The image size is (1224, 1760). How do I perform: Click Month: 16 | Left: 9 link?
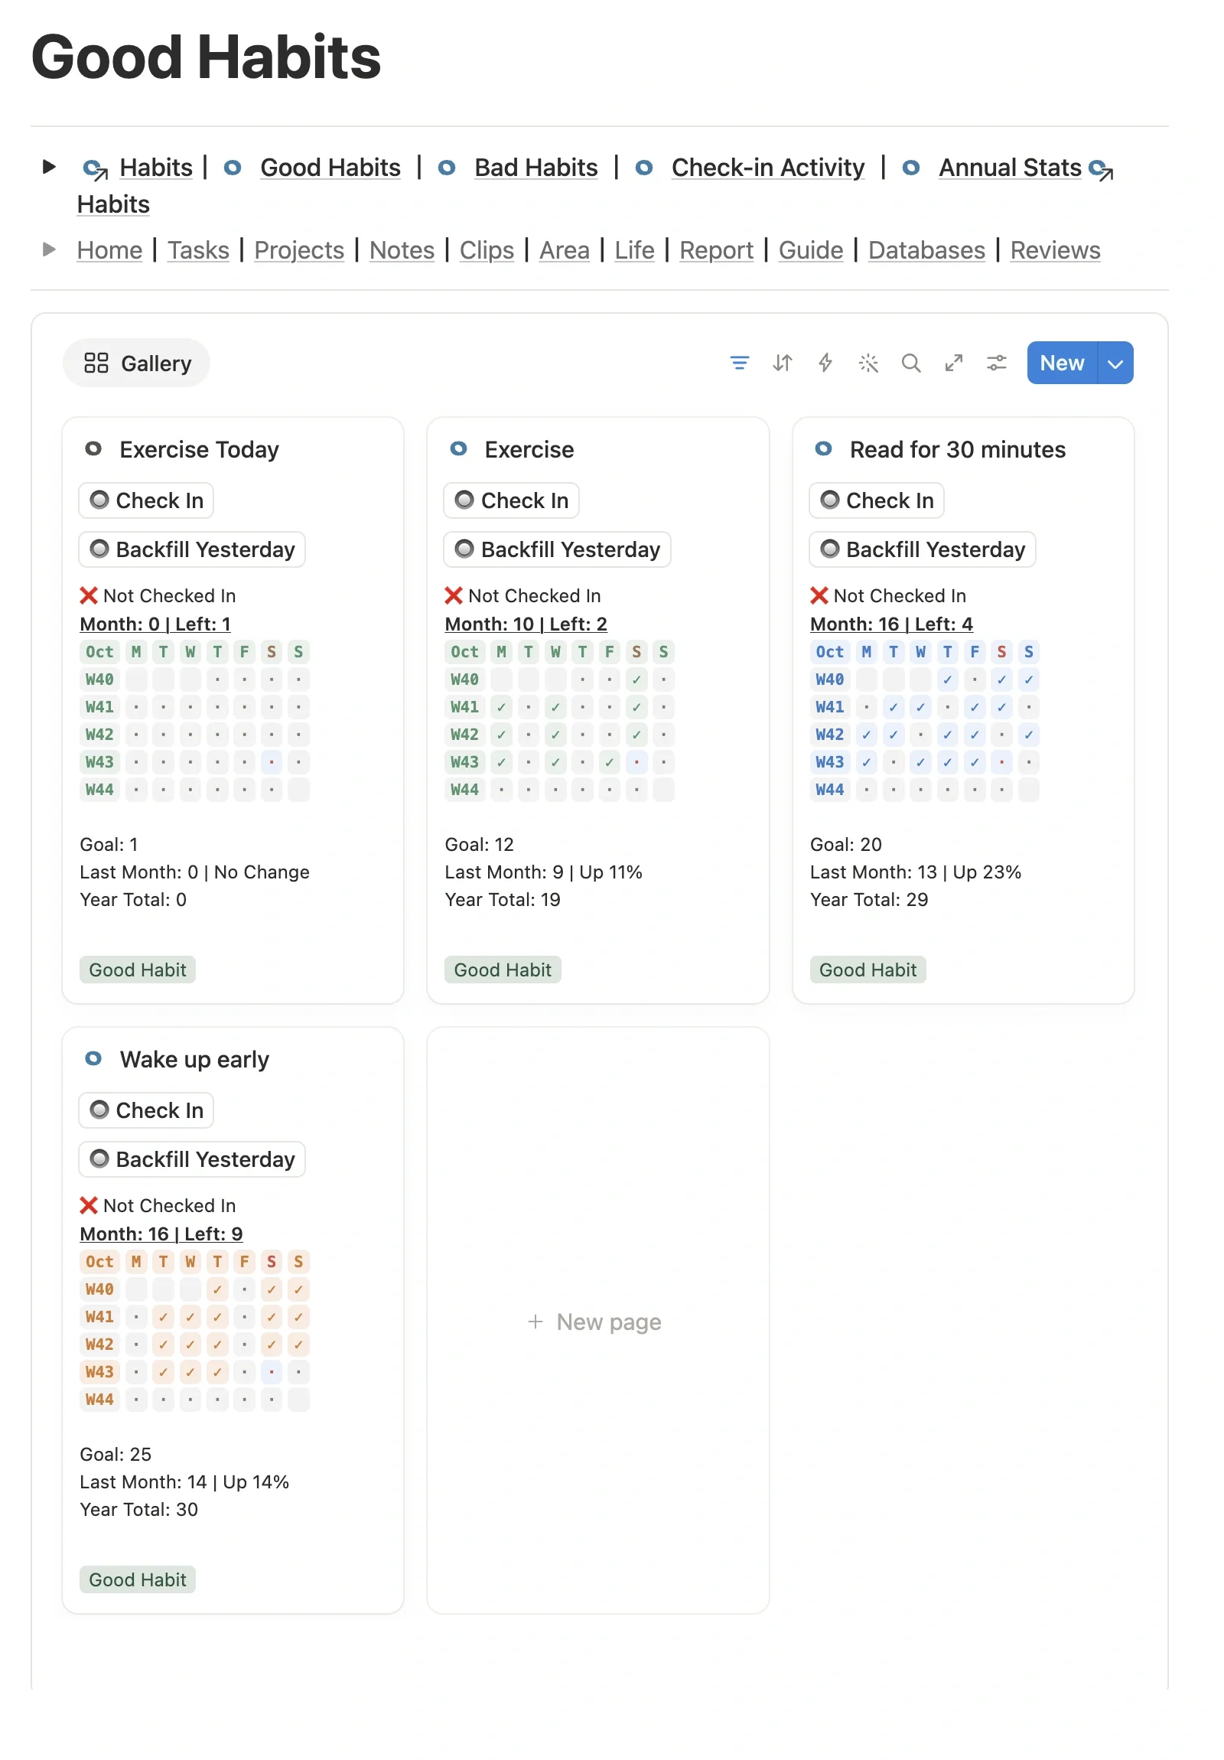click(x=161, y=1234)
